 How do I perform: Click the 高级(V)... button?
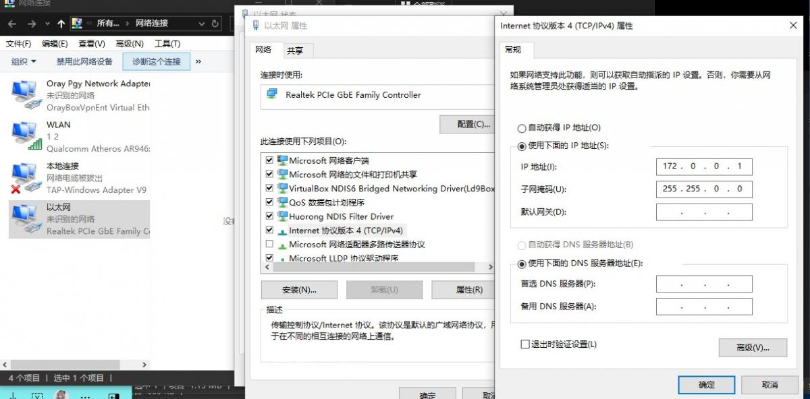pos(753,348)
